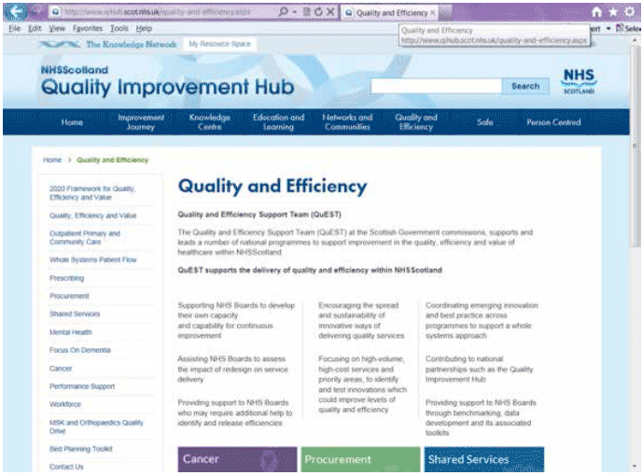
Task: Close the Quality and Efficiency tab
Action: pyautogui.click(x=433, y=13)
